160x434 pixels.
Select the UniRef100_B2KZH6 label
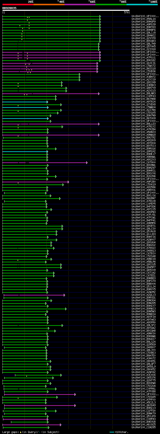(143, 176)
